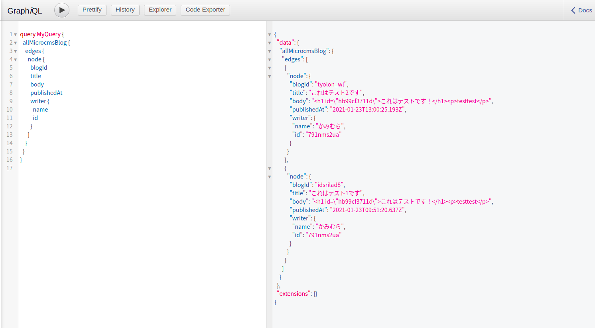This screenshot has height=328, width=595.
Task: Collapse the "data" object in results
Action: (x=270, y=43)
